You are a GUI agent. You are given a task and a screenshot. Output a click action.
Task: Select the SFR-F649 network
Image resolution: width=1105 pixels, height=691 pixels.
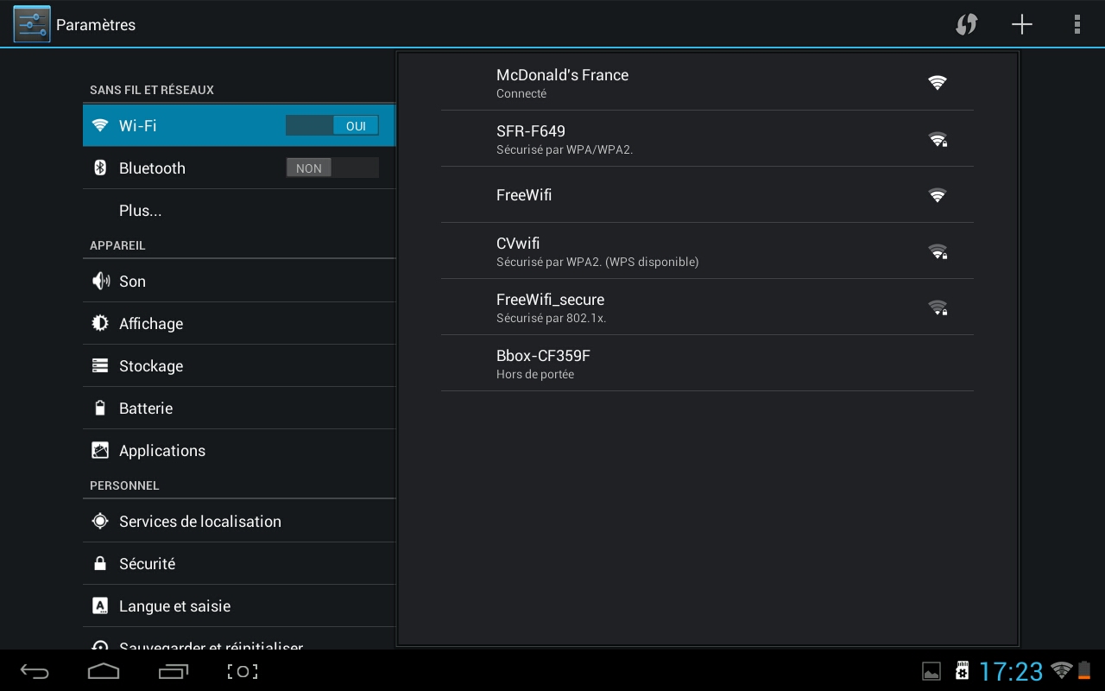point(707,138)
